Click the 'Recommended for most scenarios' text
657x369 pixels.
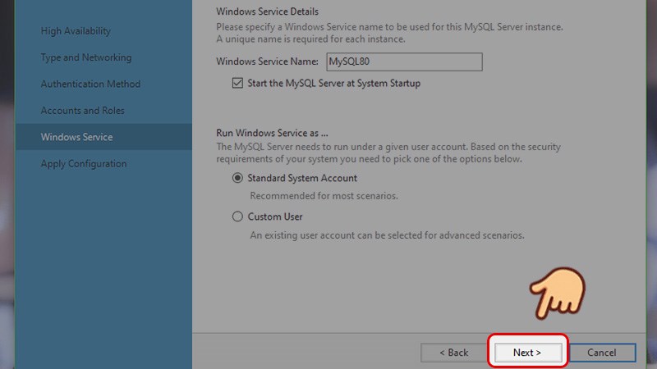324,196
